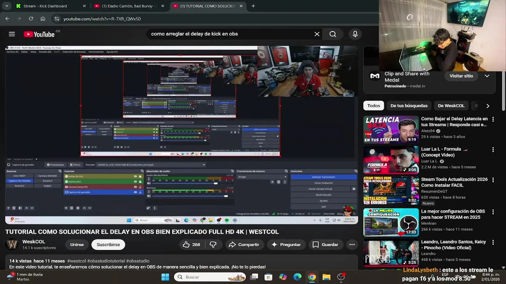Screen dimensions: 506x284
Task: Join channel with Unirse button
Action: 77,245
